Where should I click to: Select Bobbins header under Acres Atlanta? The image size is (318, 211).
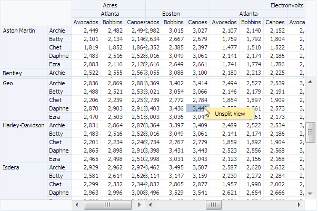tap(113, 22)
